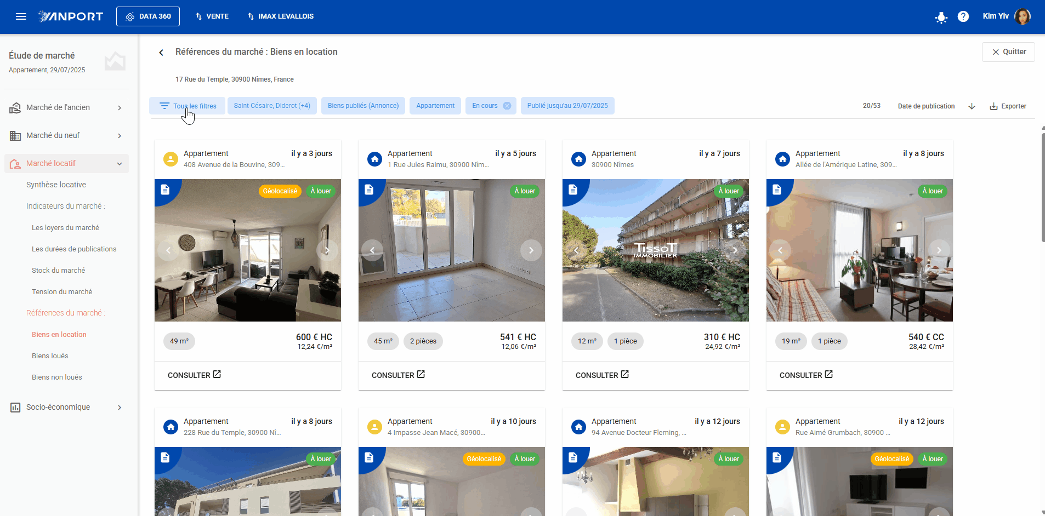Open document icon on Rue Aimé Grumbach card
Screen dimensions: 1045x516
point(777,457)
